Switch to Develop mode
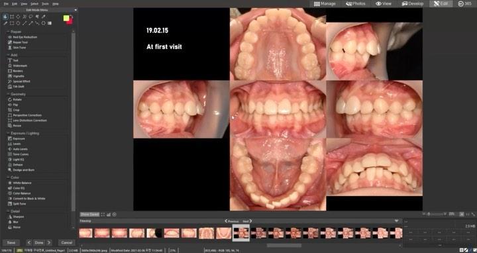The image size is (477, 253). [413, 4]
